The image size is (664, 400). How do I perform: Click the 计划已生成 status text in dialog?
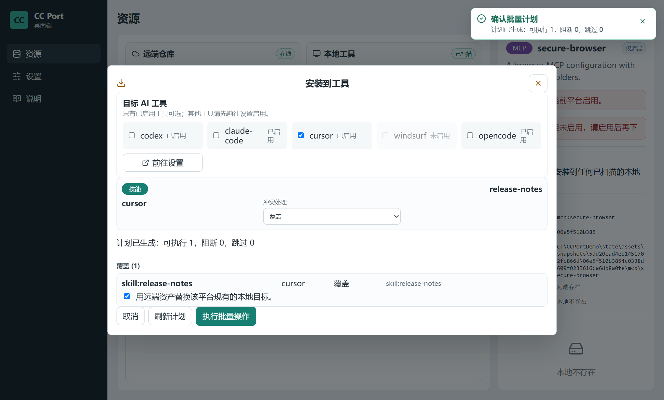pyautogui.click(x=186, y=243)
